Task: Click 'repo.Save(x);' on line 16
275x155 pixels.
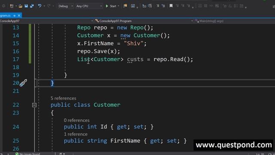Action: 98,51
